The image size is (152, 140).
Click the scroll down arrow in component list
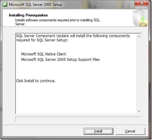[139, 111]
